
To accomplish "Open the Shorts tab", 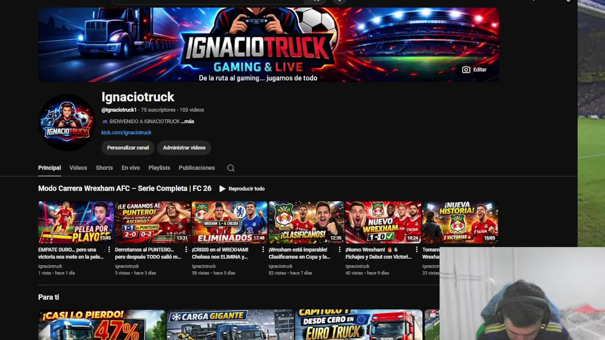I will click(104, 168).
